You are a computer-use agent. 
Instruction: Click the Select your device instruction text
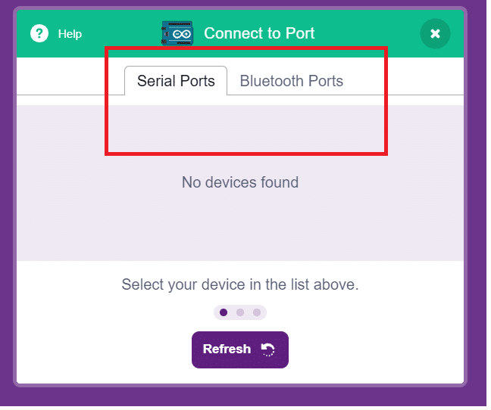point(240,284)
